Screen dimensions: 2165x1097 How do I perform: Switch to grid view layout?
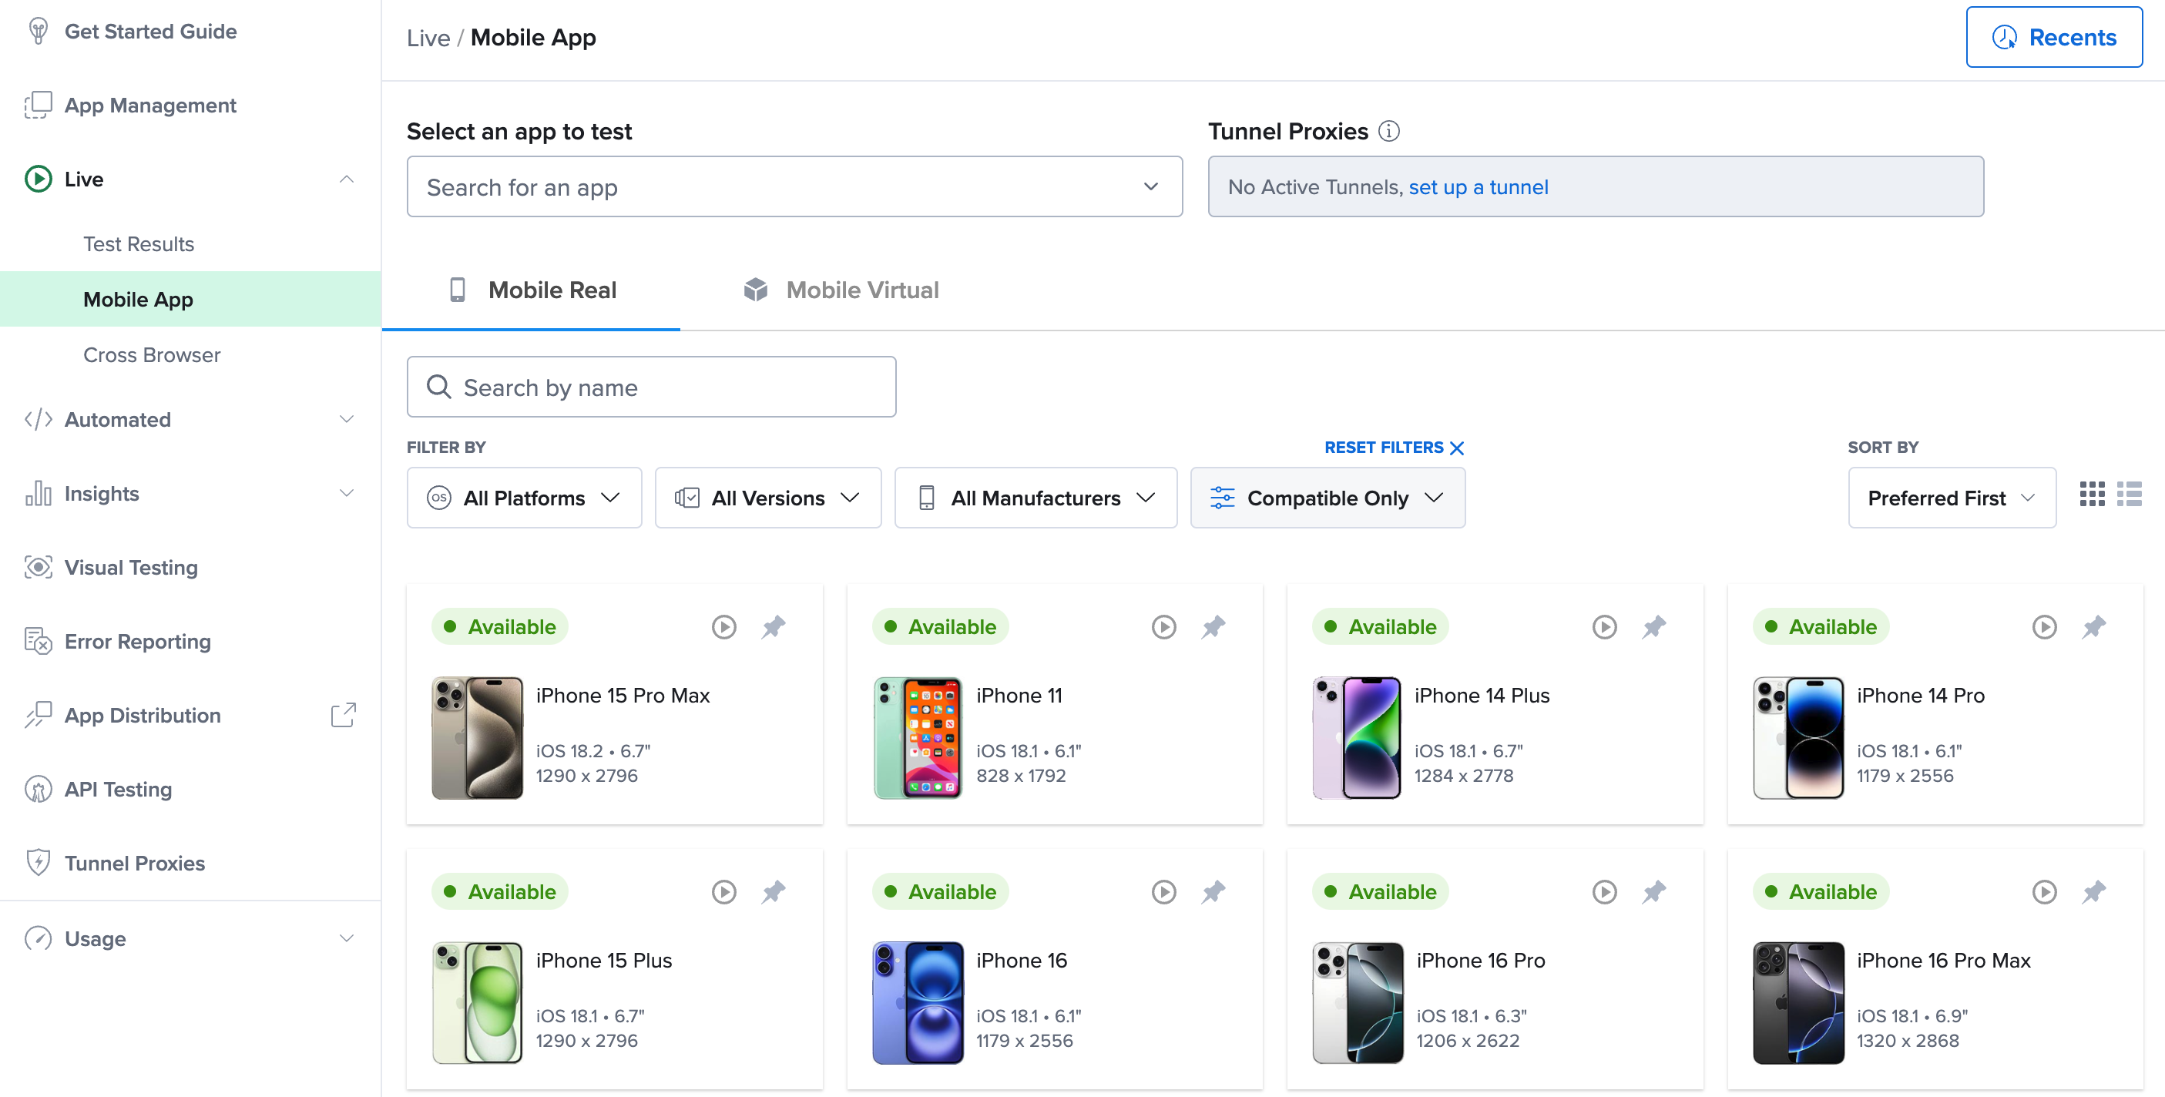2091,495
